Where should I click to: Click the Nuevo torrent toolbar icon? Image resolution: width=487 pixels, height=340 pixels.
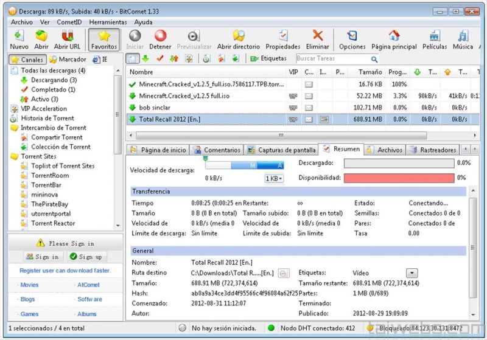click(x=19, y=39)
